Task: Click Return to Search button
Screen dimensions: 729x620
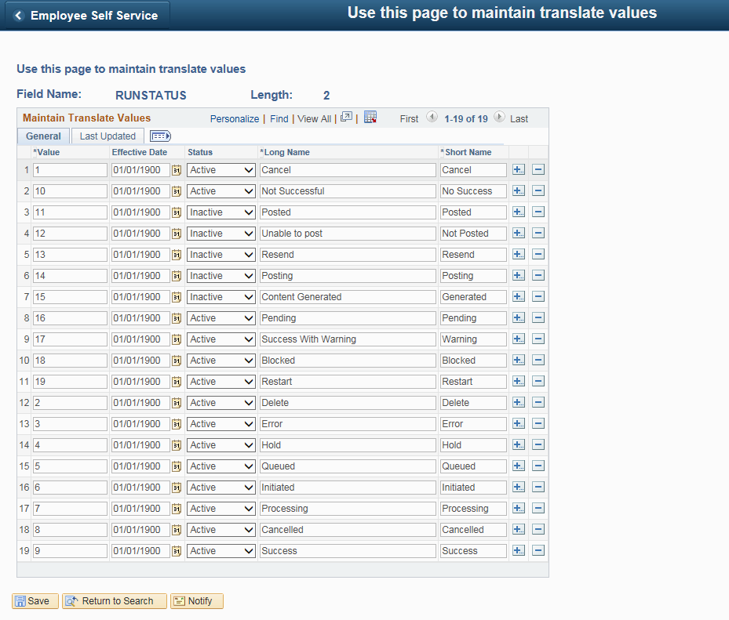Action: [x=115, y=601]
